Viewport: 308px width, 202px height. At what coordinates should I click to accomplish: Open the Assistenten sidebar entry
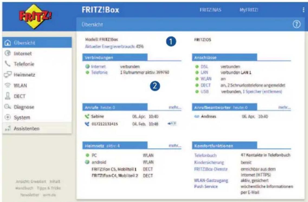click(x=37, y=128)
